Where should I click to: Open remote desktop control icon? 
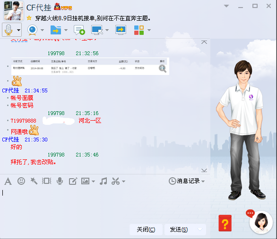coord(97,30)
